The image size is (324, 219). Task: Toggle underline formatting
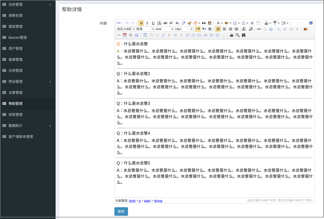[153, 23]
